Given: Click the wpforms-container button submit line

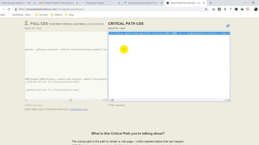Looking at the screenshot, I should click(x=66, y=50).
